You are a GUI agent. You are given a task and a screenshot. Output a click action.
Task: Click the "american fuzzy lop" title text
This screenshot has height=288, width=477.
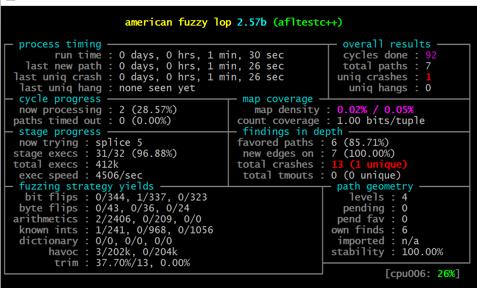tap(178, 22)
